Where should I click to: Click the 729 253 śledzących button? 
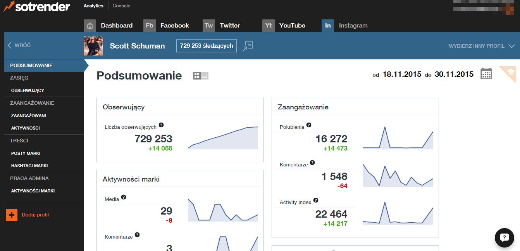click(206, 46)
